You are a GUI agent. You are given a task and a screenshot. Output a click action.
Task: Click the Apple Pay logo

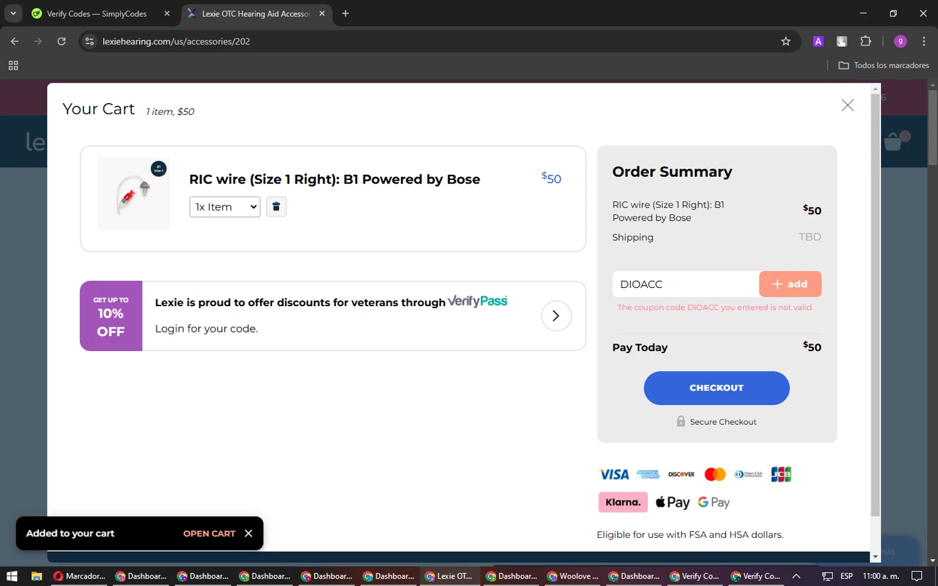[672, 502]
